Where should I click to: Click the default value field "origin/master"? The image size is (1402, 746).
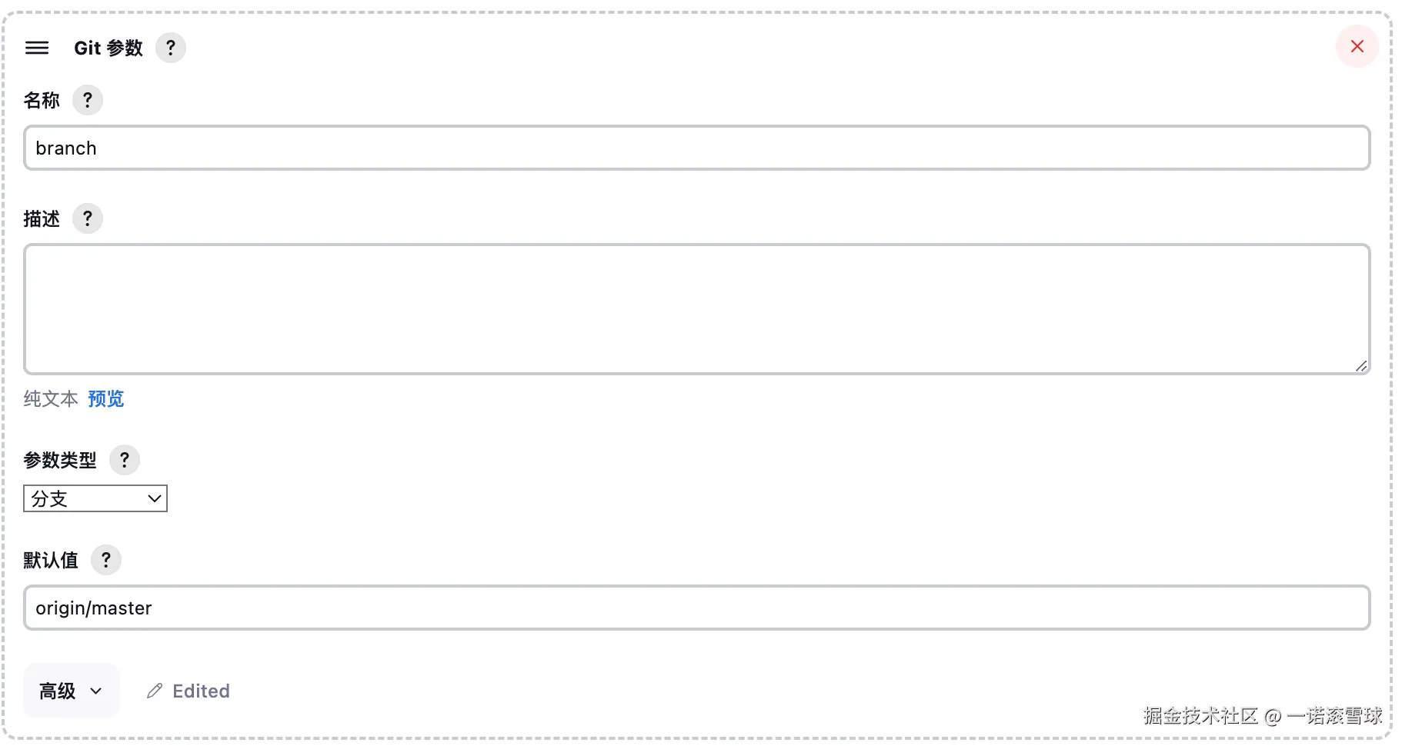click(x=696, y=608)
